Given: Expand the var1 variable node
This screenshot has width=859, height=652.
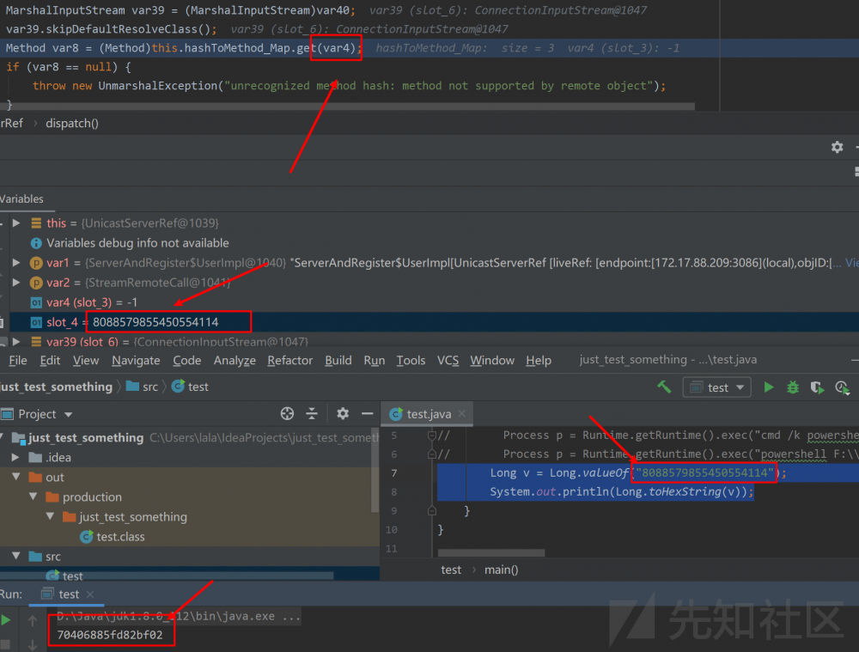Looking at the screenshot, I should coord(16,263).
